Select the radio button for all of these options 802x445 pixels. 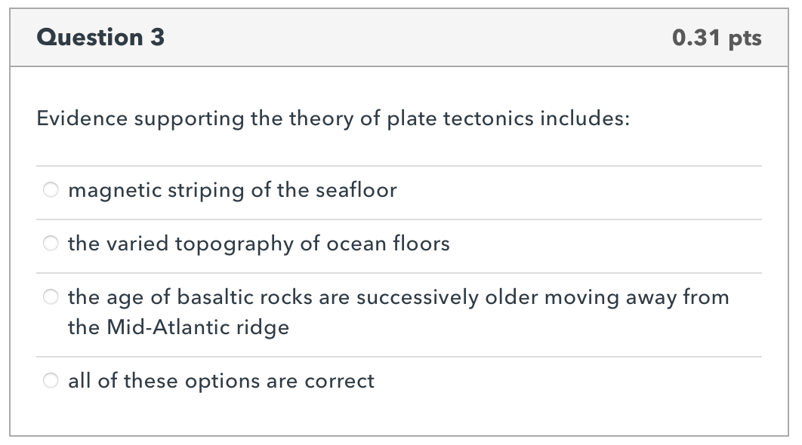pyautogui.click(x=51, y=381)
